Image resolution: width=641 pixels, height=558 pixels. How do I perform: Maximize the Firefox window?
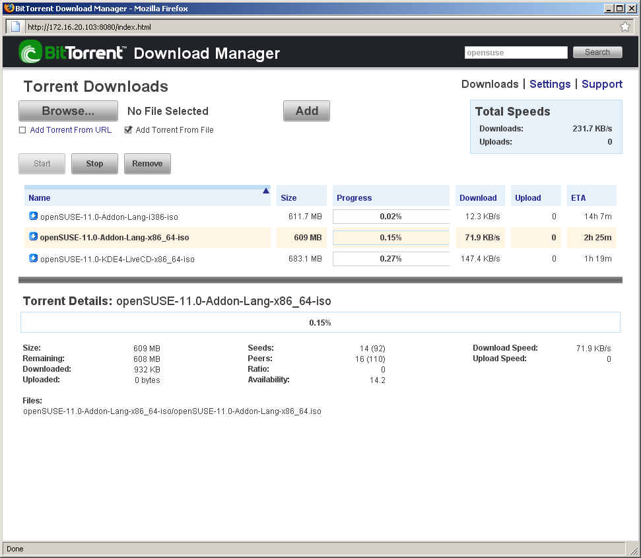tap(620, 9)
